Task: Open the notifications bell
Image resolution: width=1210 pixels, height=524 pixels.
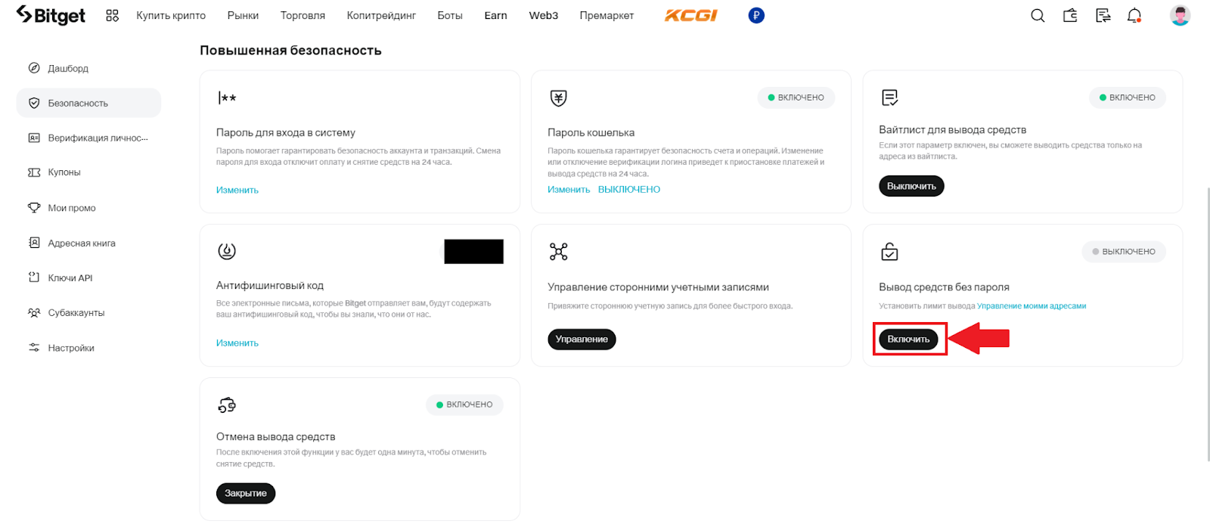Action: [x=1134, y=16]
